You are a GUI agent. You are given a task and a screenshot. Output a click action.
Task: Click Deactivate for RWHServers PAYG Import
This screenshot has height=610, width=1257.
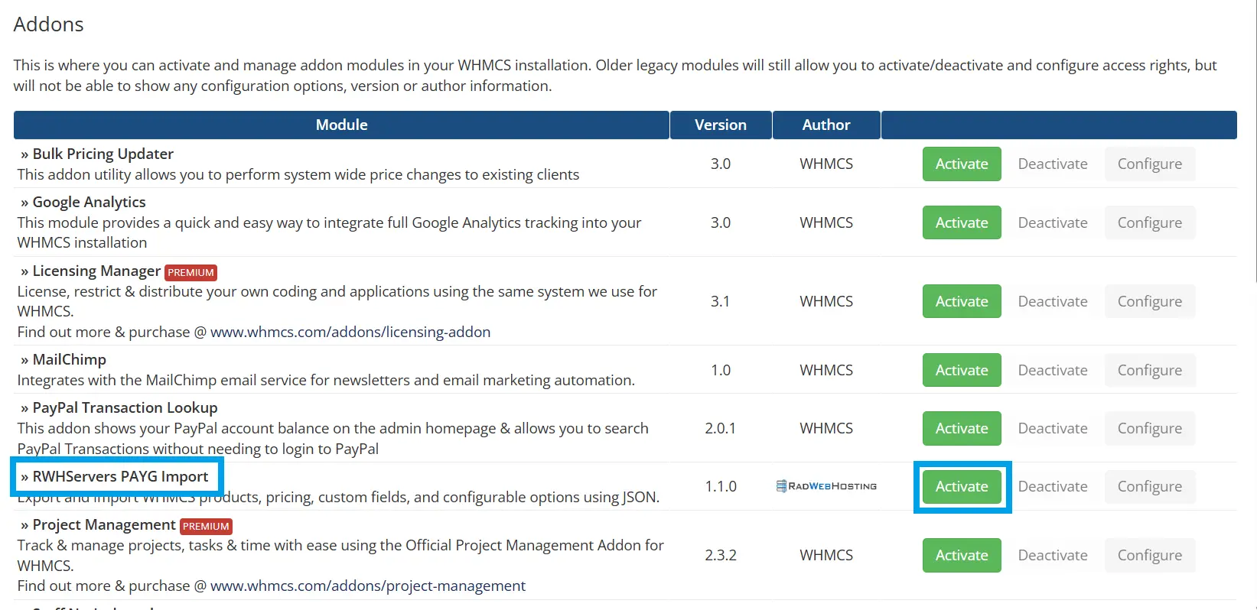coord(1053,486)
